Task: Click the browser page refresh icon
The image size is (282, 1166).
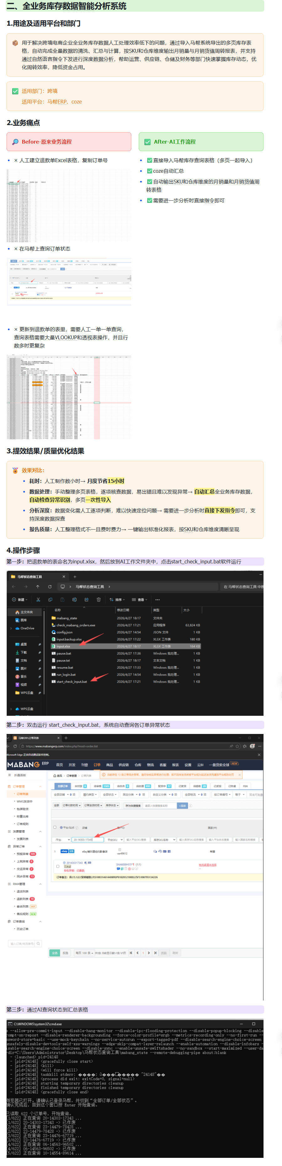Action: point(15,747)
